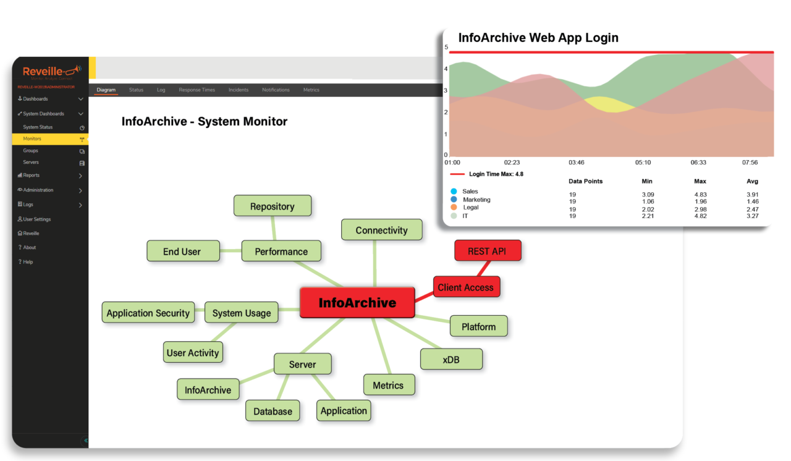Switch to the Response Times tab
Image resolution: width=791 pixels, height=461 pixels.
point(197,90)
